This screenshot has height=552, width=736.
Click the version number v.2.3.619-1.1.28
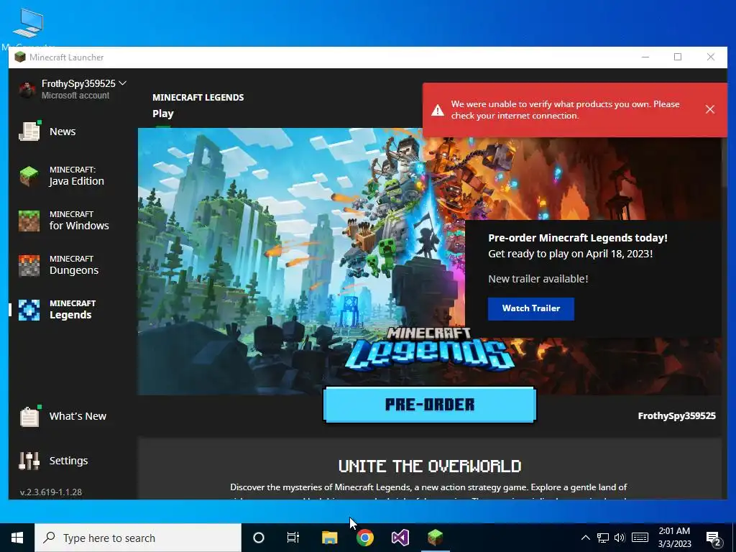coord(51,492)
